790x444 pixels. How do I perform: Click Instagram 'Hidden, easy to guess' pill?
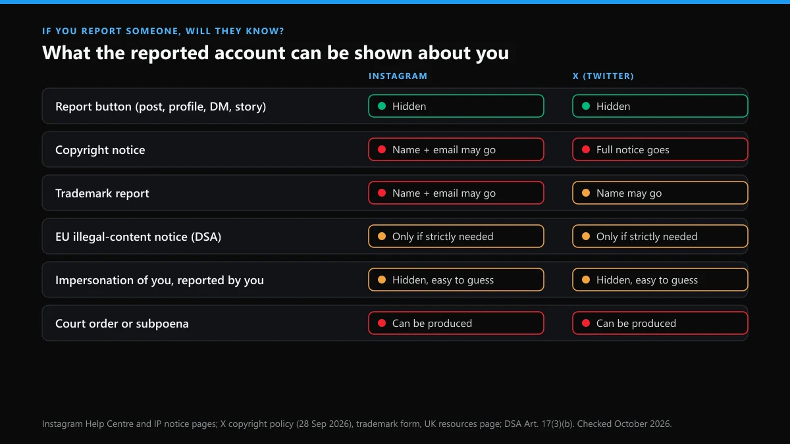(x=456, y=280)
